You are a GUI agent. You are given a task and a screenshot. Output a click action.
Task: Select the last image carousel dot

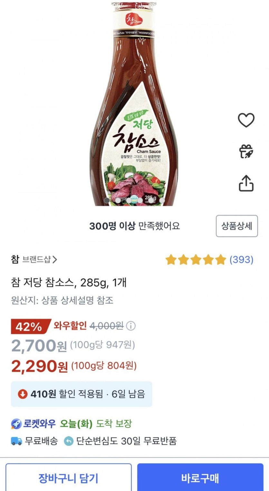(162, 200)
